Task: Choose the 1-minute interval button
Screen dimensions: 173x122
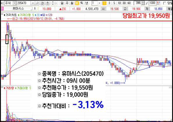Action: coord(104,3)
